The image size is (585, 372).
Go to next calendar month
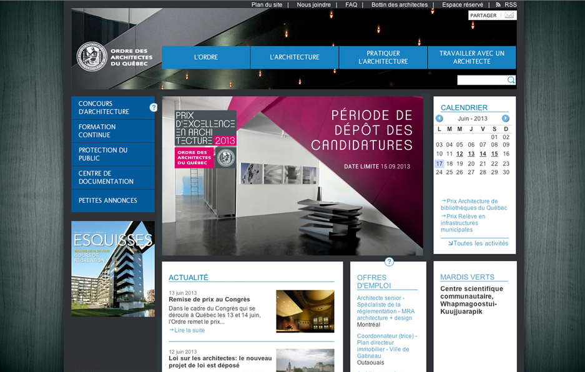506,119
